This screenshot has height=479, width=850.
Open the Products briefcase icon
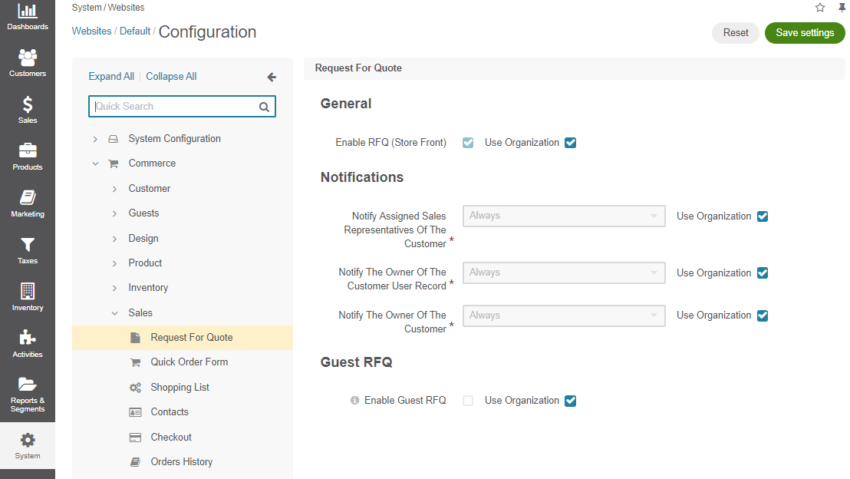tap(27, 150)
